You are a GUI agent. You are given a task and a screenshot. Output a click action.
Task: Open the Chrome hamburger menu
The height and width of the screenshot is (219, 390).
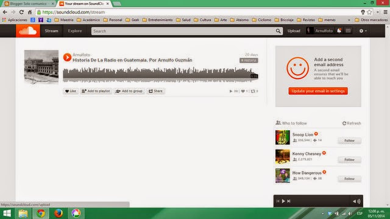(385, 12)
